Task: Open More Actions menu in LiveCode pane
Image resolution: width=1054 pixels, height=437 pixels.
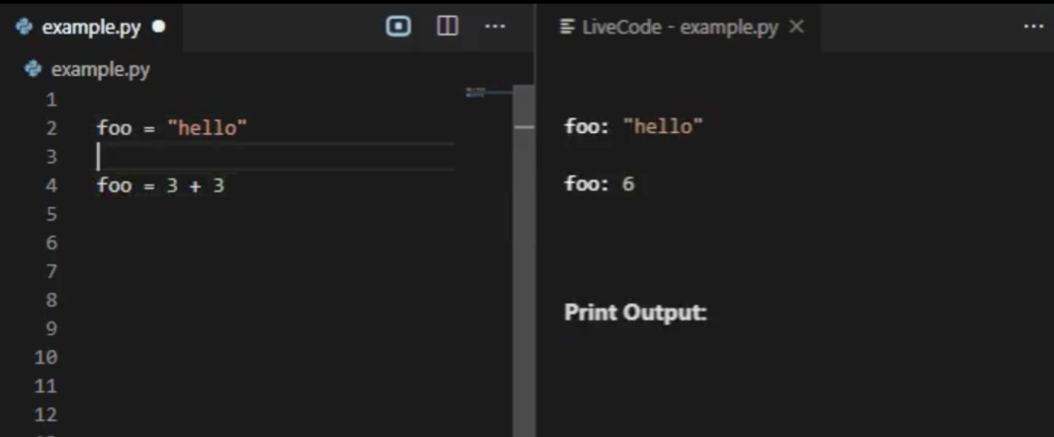Action: tap(1033, 27)
